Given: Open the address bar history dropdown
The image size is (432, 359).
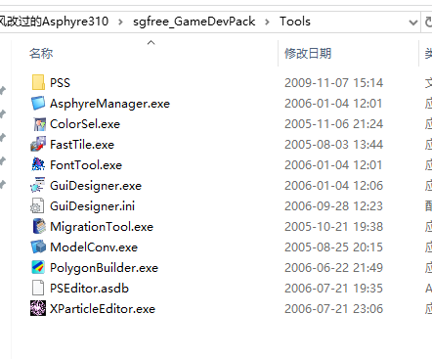Looking at the screenshot, I should click(412, 22).
